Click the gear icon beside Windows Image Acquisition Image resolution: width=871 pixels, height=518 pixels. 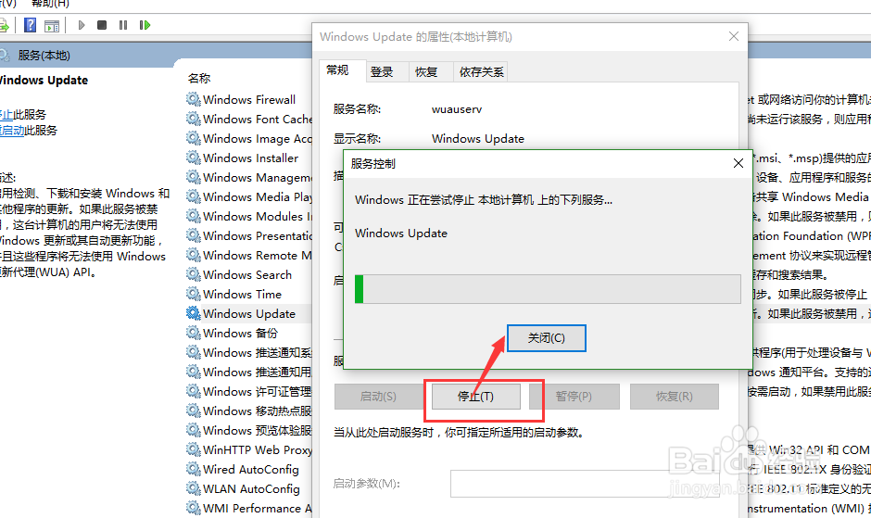coord(194,138)
